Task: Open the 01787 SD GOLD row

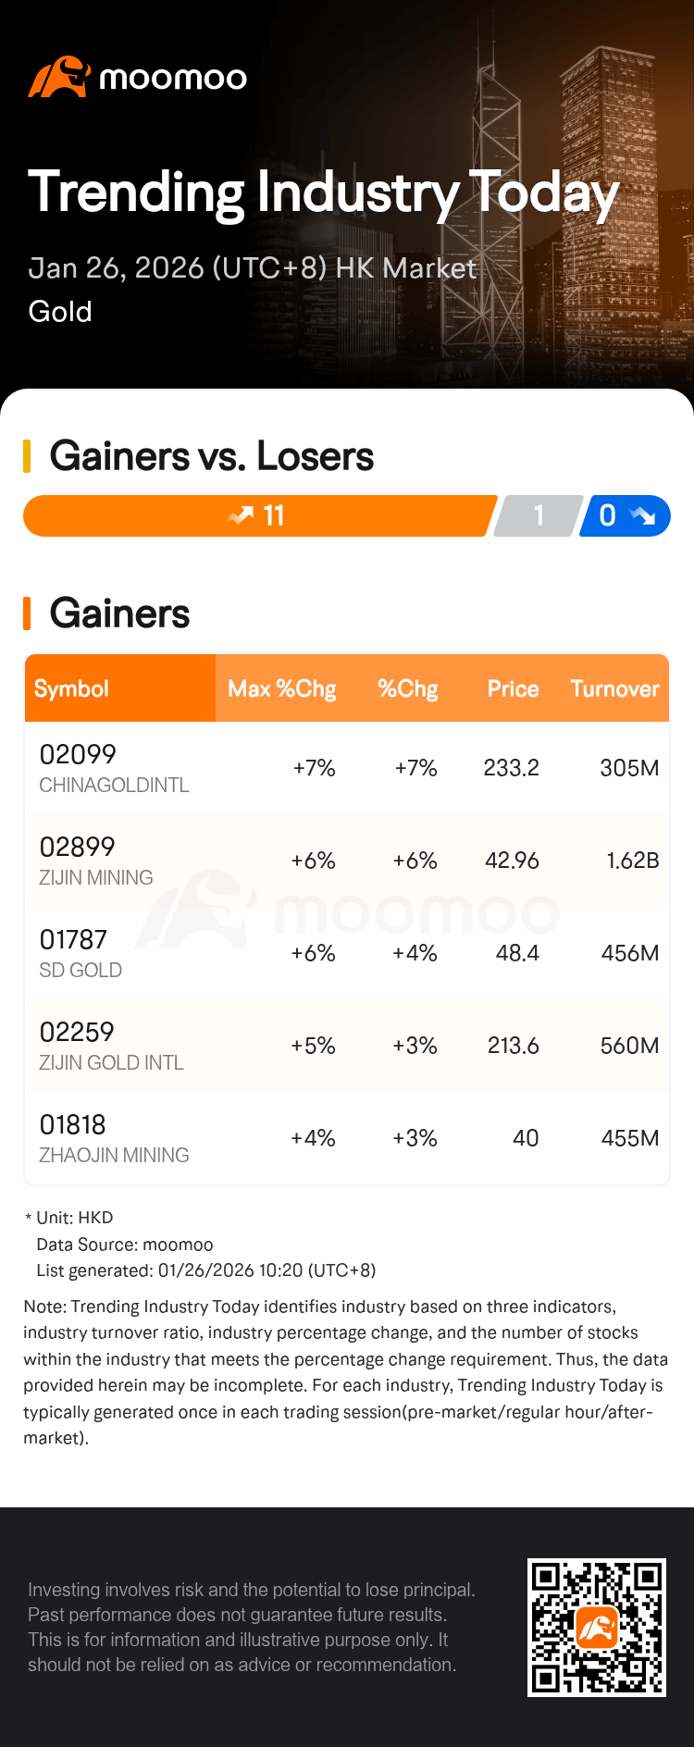Action: pos(347,953)
